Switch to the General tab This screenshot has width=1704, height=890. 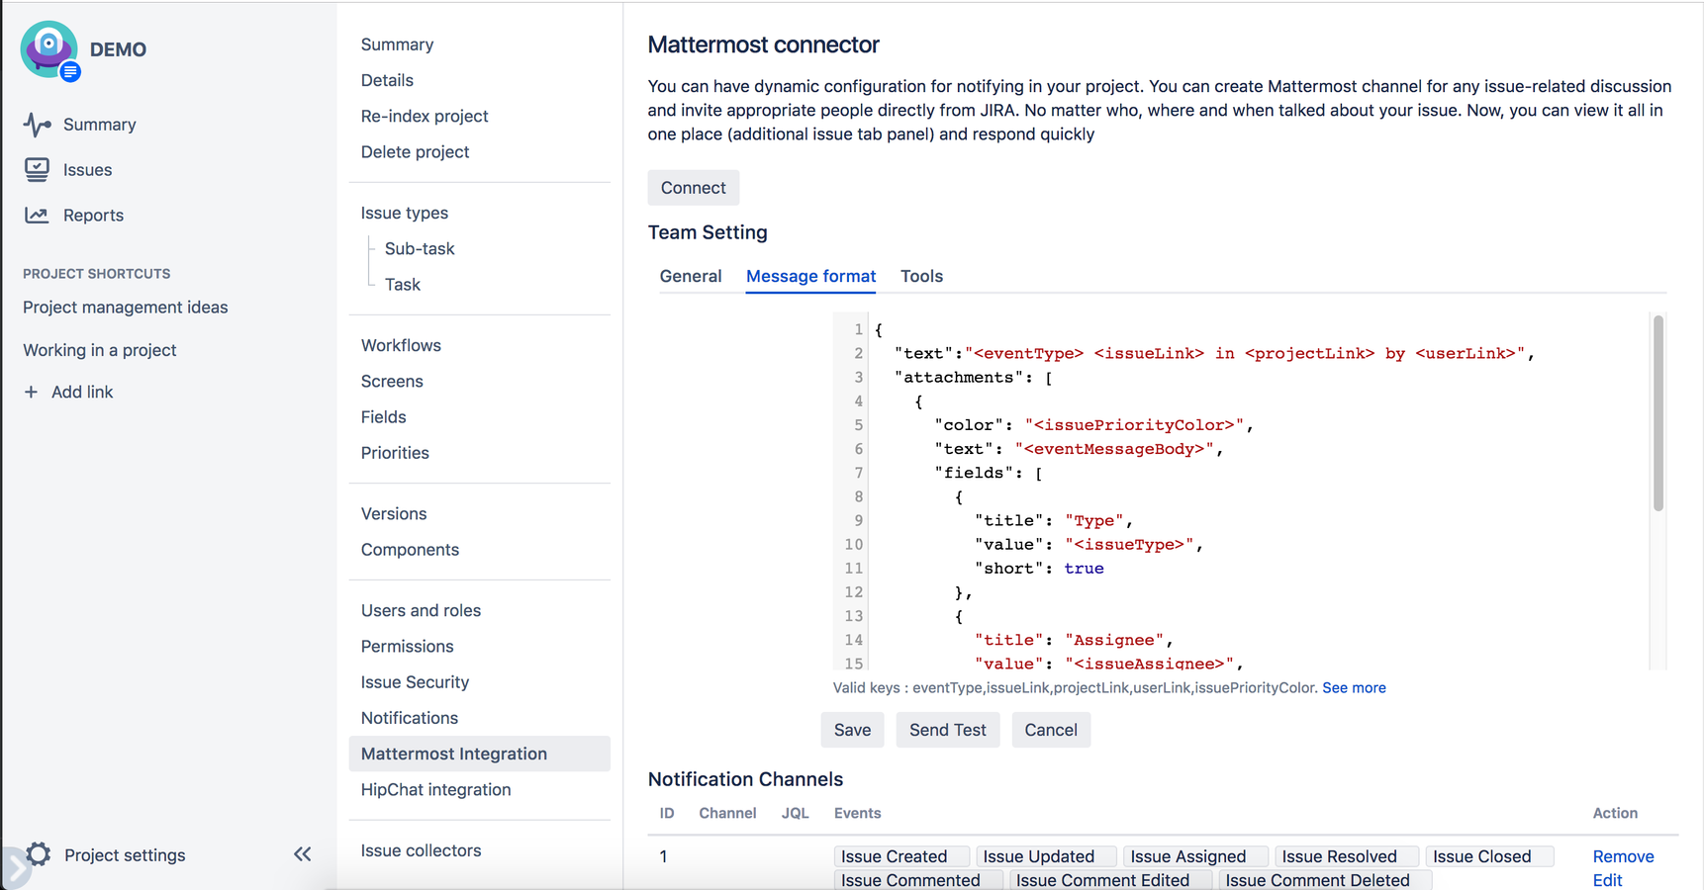point(691,276)
